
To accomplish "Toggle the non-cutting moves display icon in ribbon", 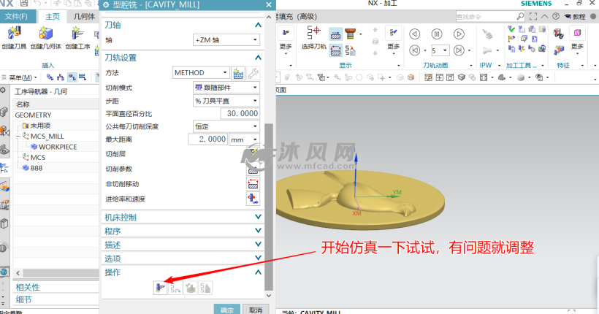I will coord(336,50).
